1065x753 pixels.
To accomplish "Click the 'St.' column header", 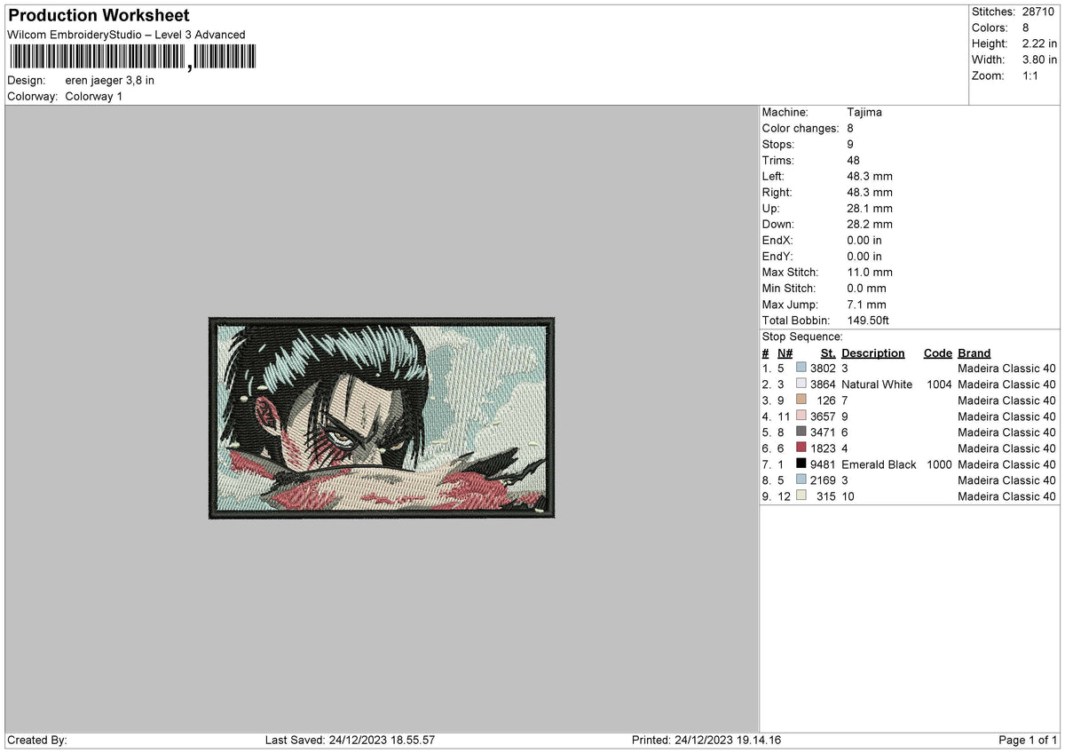I will tap(829, 353).
